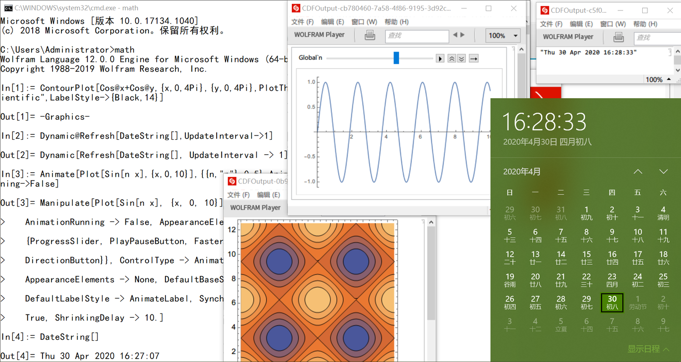The image size is (681, 362).
Task: Click the slower animation speed icon
Action: [462, 58]
